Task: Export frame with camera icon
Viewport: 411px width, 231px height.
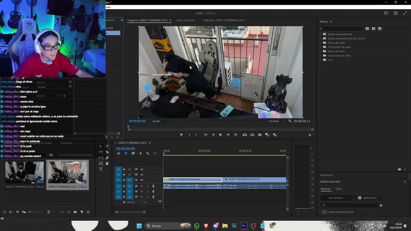Action: pos(260,135)
